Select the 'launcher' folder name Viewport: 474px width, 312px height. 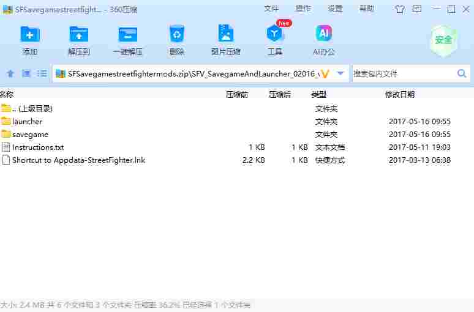27,121
